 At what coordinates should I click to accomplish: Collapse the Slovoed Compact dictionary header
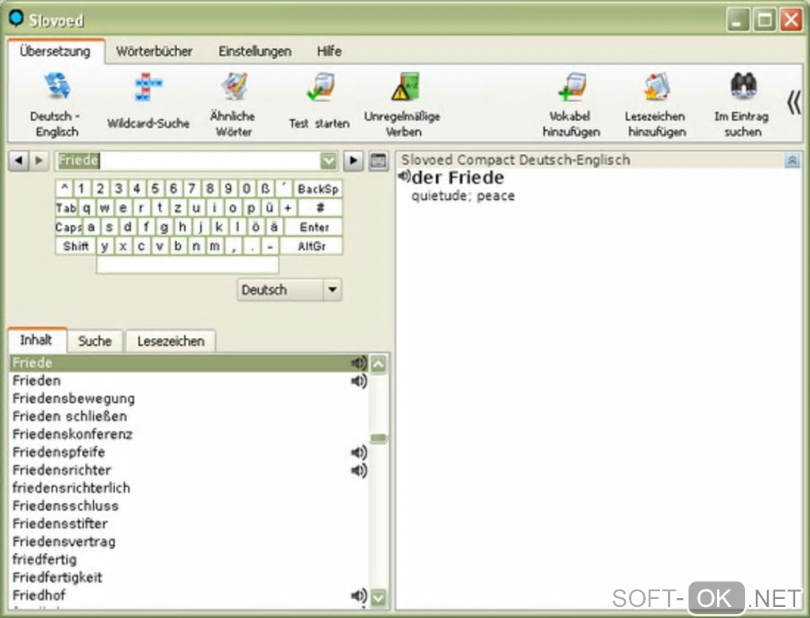tap(792, 161)
